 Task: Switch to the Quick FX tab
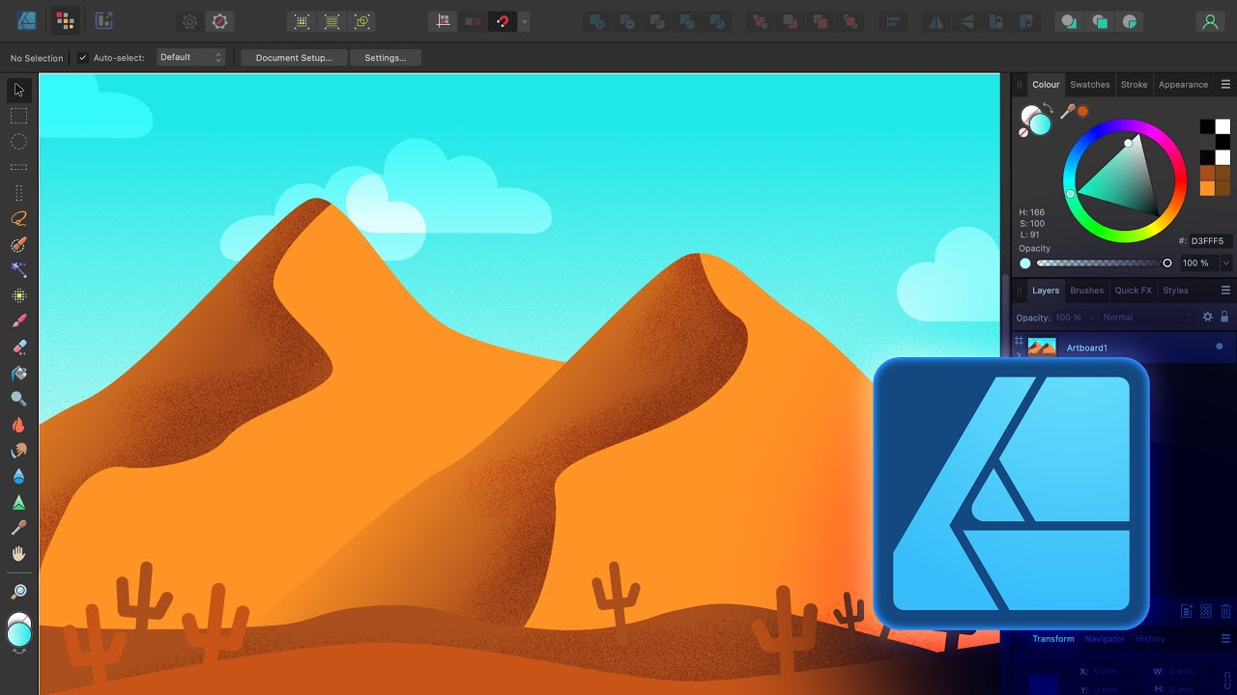[1133, 291]
